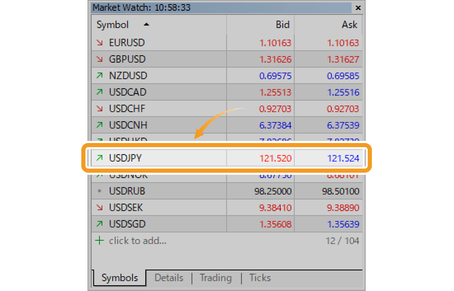
Task: Click the green uptrend icon beside USDSGD
Action: (x=100, y=224)
